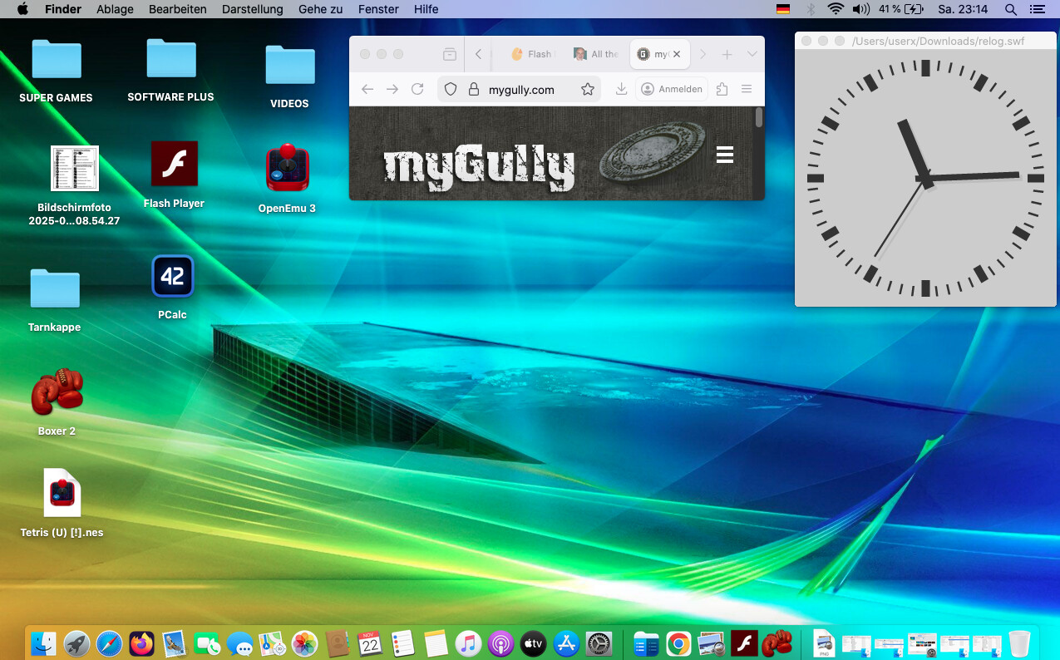Click the Anmelden sign-in button
The height and width of the screenshot is (660, 1060).
[672, 89]
